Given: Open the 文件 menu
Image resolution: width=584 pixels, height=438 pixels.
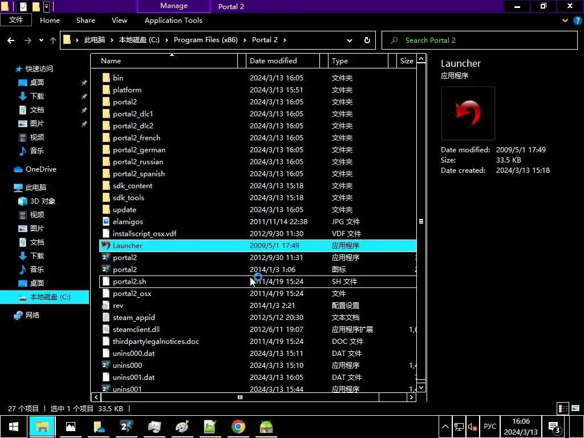Looking at the screenshot, I should tap(15, 20).
